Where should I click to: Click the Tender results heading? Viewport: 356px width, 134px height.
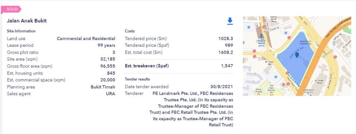coord(137,79)
